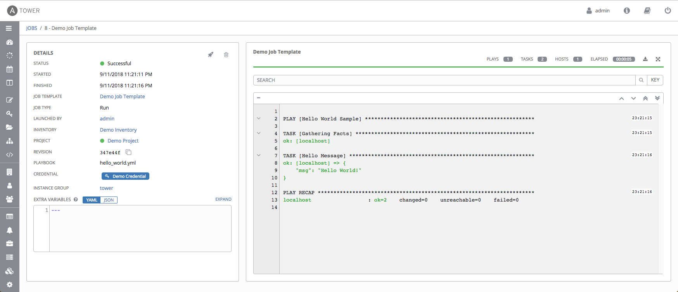Click the HOSTS count badge
The image size is (678, 292).
(x=578, y=59)
